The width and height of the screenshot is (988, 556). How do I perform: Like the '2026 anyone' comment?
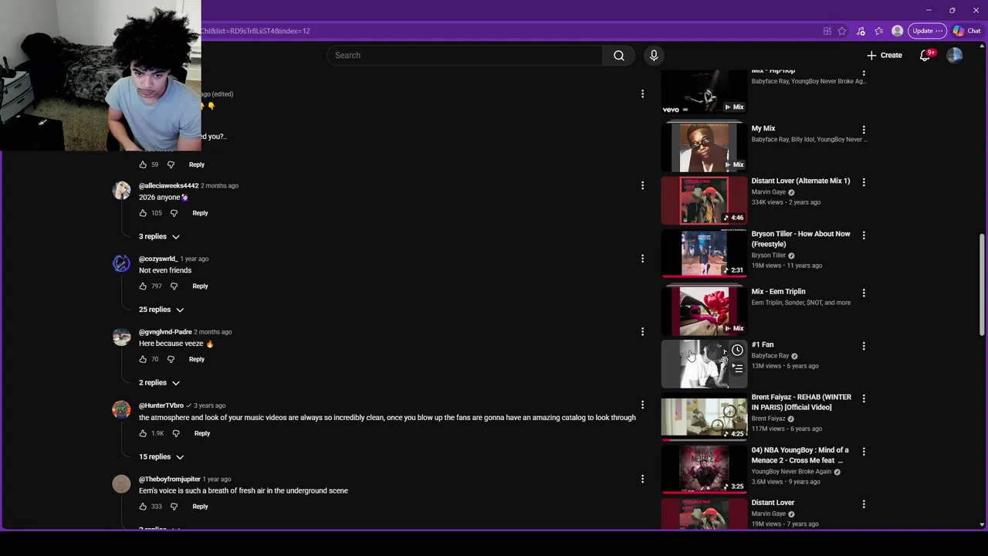click(x=143, y=213)
